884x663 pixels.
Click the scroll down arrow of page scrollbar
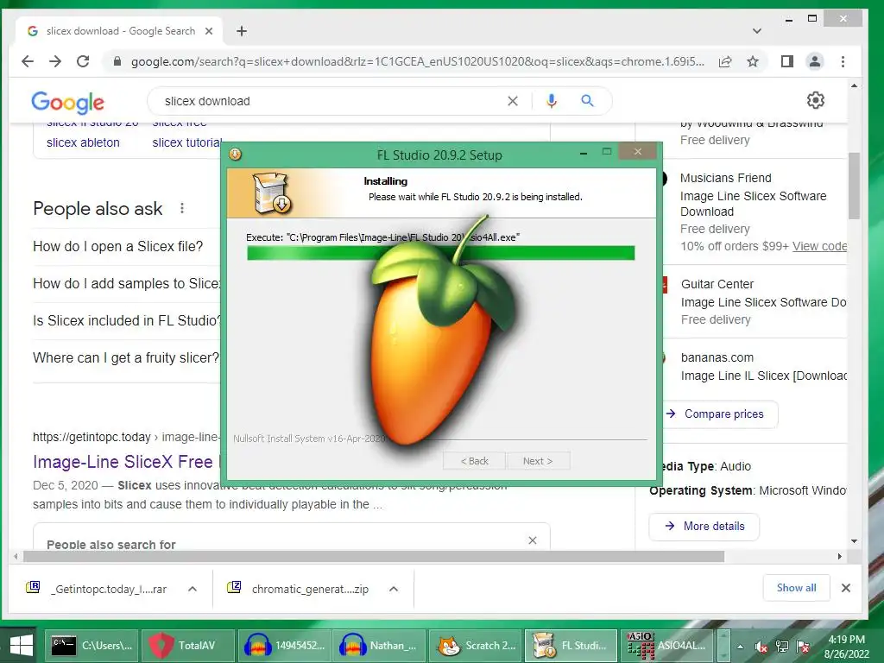[x=854, y=541]
